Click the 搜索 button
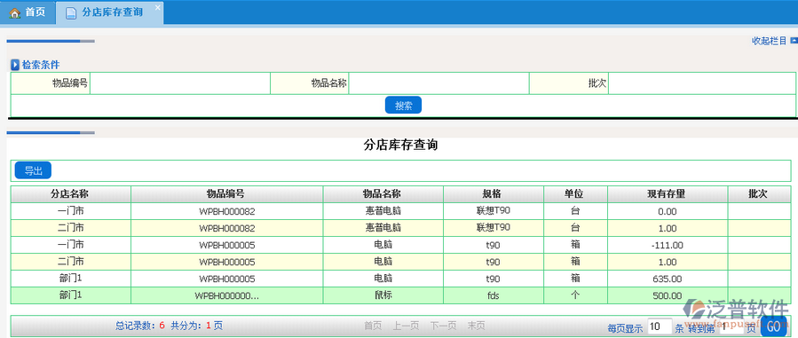798x338 pixels. click(403, 106)
